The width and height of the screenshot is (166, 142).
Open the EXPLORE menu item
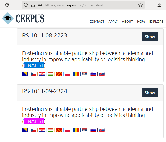(x=156, y=22)
